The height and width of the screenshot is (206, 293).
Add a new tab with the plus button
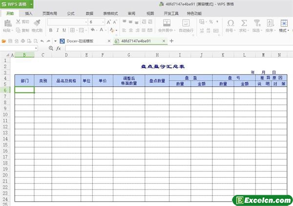pyautogui.click(x=171, y=41)
